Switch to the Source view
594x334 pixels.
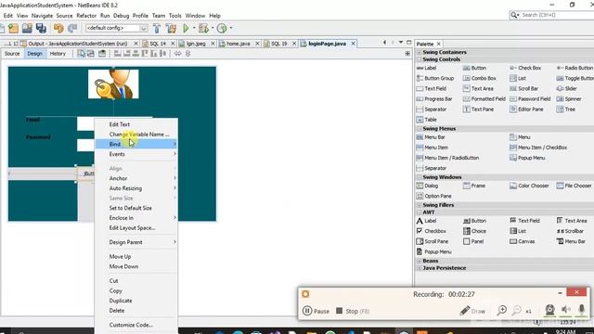click(12, 54)
